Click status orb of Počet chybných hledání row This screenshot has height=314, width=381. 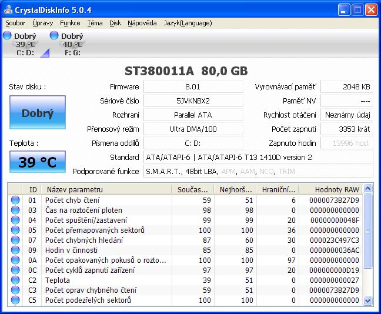15,240
